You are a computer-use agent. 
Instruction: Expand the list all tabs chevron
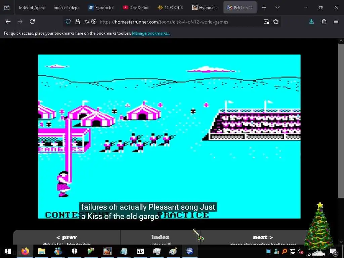point(277,7)
